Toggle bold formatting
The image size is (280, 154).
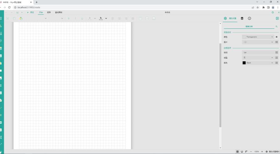click(x=69, y=18)
